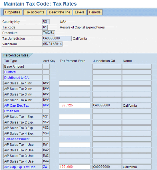The height and width of the screenshot is (170, 157).
Task: Click the Tax Percent. Rate column header
Action: (73, 61)
